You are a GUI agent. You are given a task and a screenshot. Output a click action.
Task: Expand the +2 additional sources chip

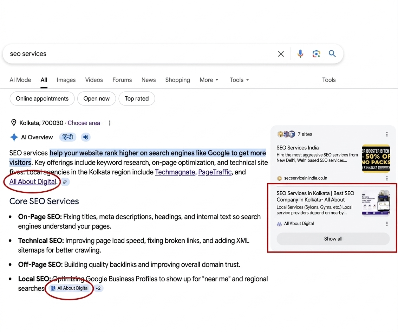coord(98,288)
